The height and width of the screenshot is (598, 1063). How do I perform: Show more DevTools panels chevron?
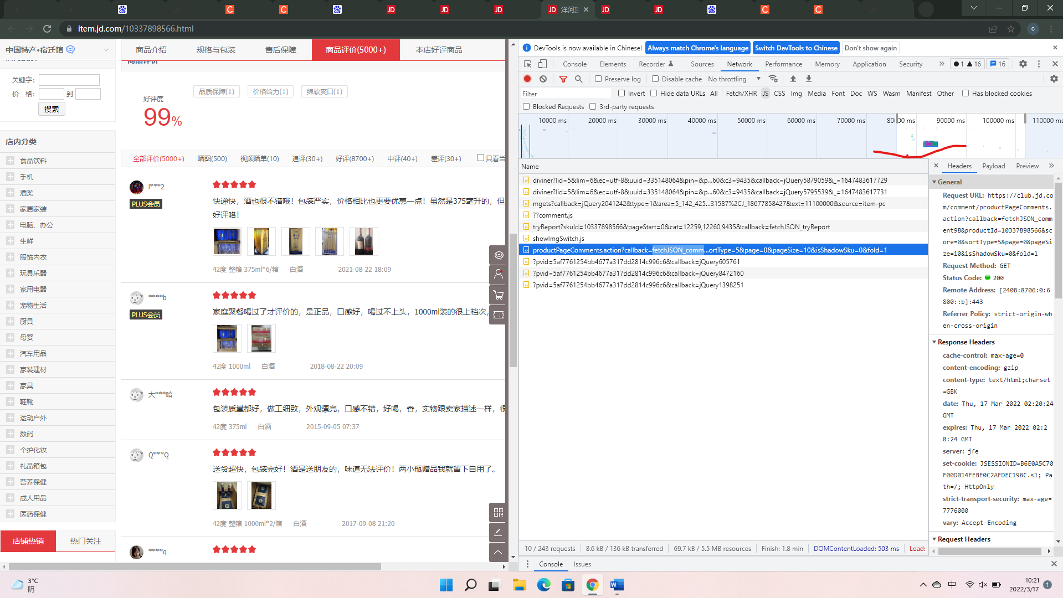[x=942, y=64]
